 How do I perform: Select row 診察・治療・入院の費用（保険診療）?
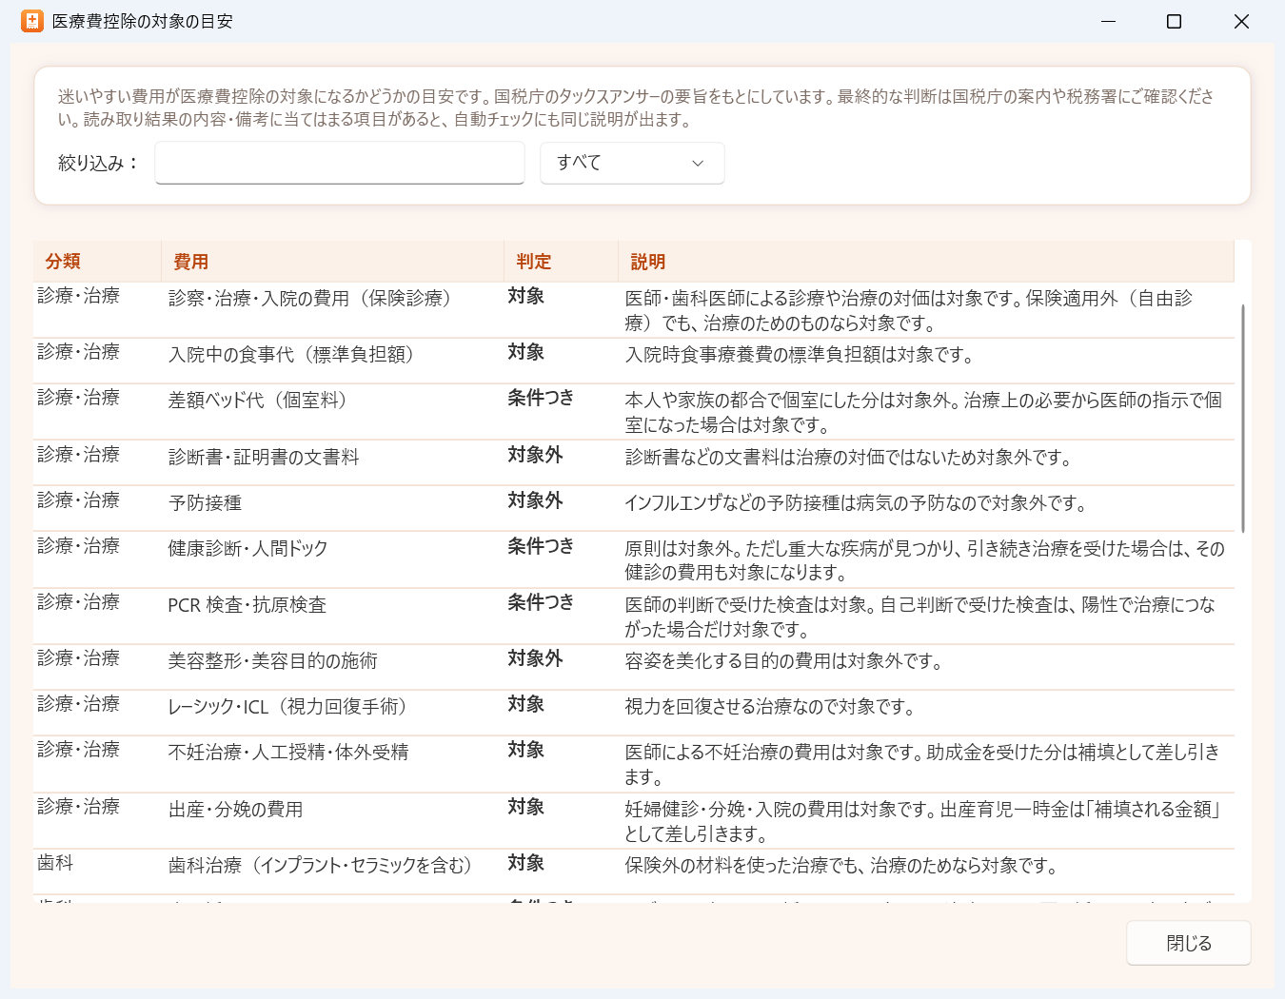click(634, 310)
